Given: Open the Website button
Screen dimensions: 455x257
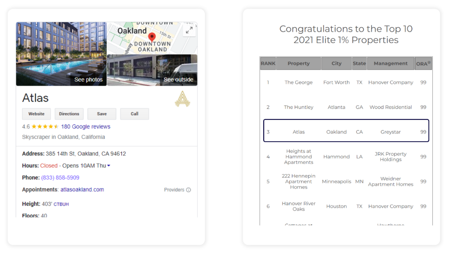Looking at the screenshot, I should point(37,114).
